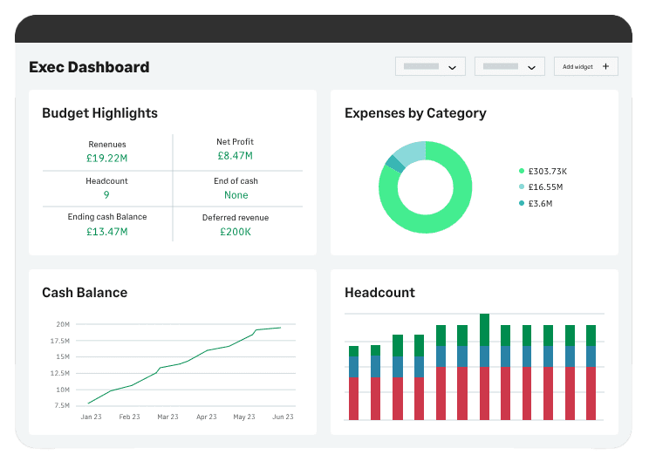The image size is (649, 461).
Task: Select the £3.6M legend dot
Action: 522,203
